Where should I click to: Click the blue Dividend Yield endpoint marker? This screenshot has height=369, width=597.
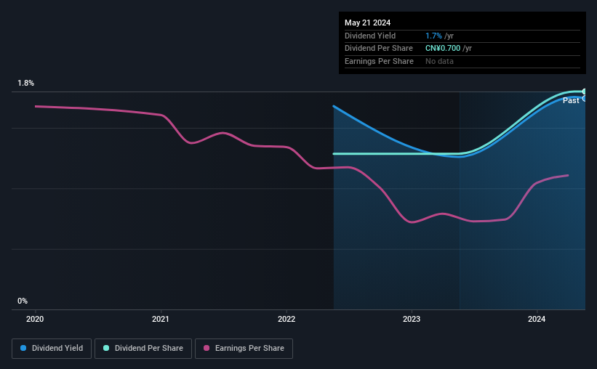(584, 99)
